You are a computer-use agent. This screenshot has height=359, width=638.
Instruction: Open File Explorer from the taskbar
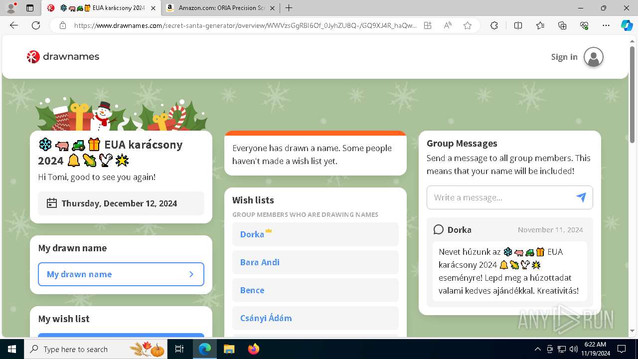tap(229, 349)
